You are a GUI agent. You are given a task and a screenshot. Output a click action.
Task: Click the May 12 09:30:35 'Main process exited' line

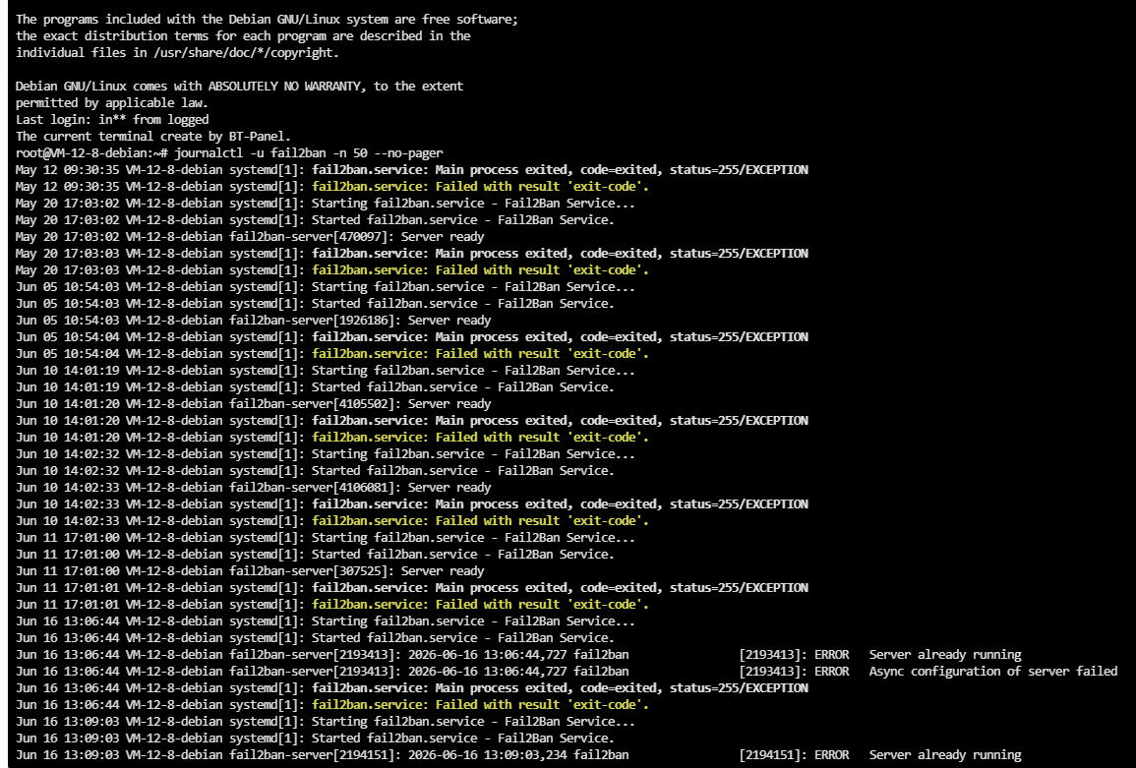pyautogui.click(x=411, y=169)
